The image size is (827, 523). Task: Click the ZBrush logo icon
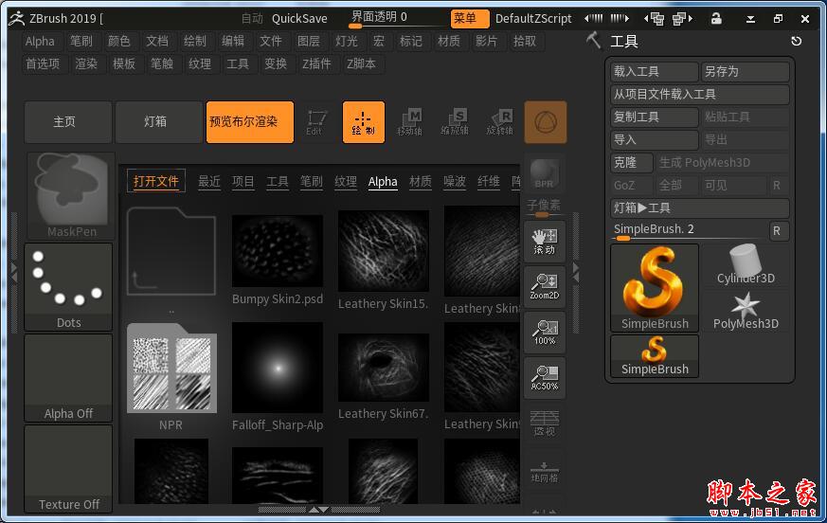[16, 18]
